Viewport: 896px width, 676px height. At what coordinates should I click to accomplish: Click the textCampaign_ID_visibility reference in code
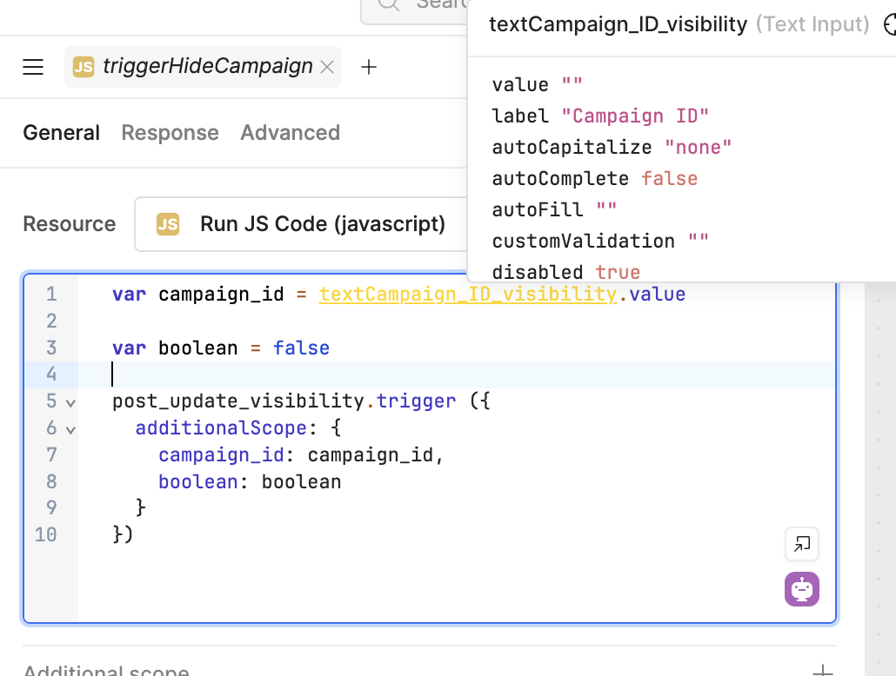click(468, 294)
